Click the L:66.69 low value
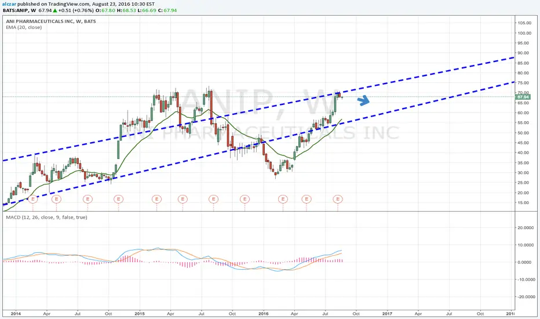The width and height of the screenshot is (540, 319). (146, 10)
